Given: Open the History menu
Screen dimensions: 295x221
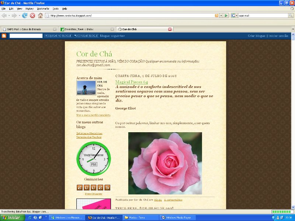Looking at the screenshot, I should point(29,8).
